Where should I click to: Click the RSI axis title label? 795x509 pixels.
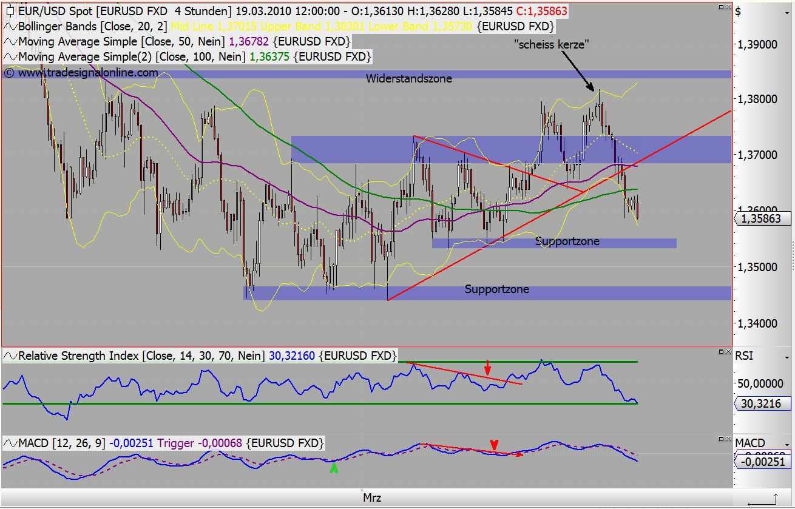click(744, 356)
